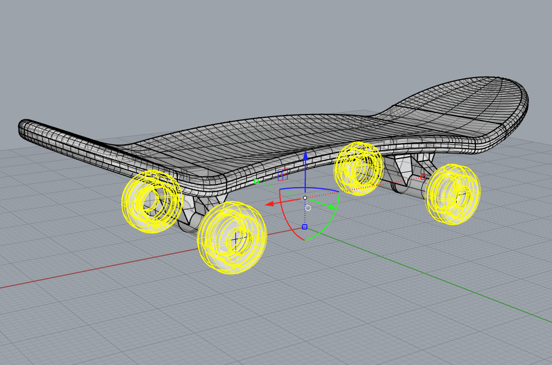This screenshot has width=552, height=365.
Task: Click the green square scale handle on gumball
Action: 257,182
